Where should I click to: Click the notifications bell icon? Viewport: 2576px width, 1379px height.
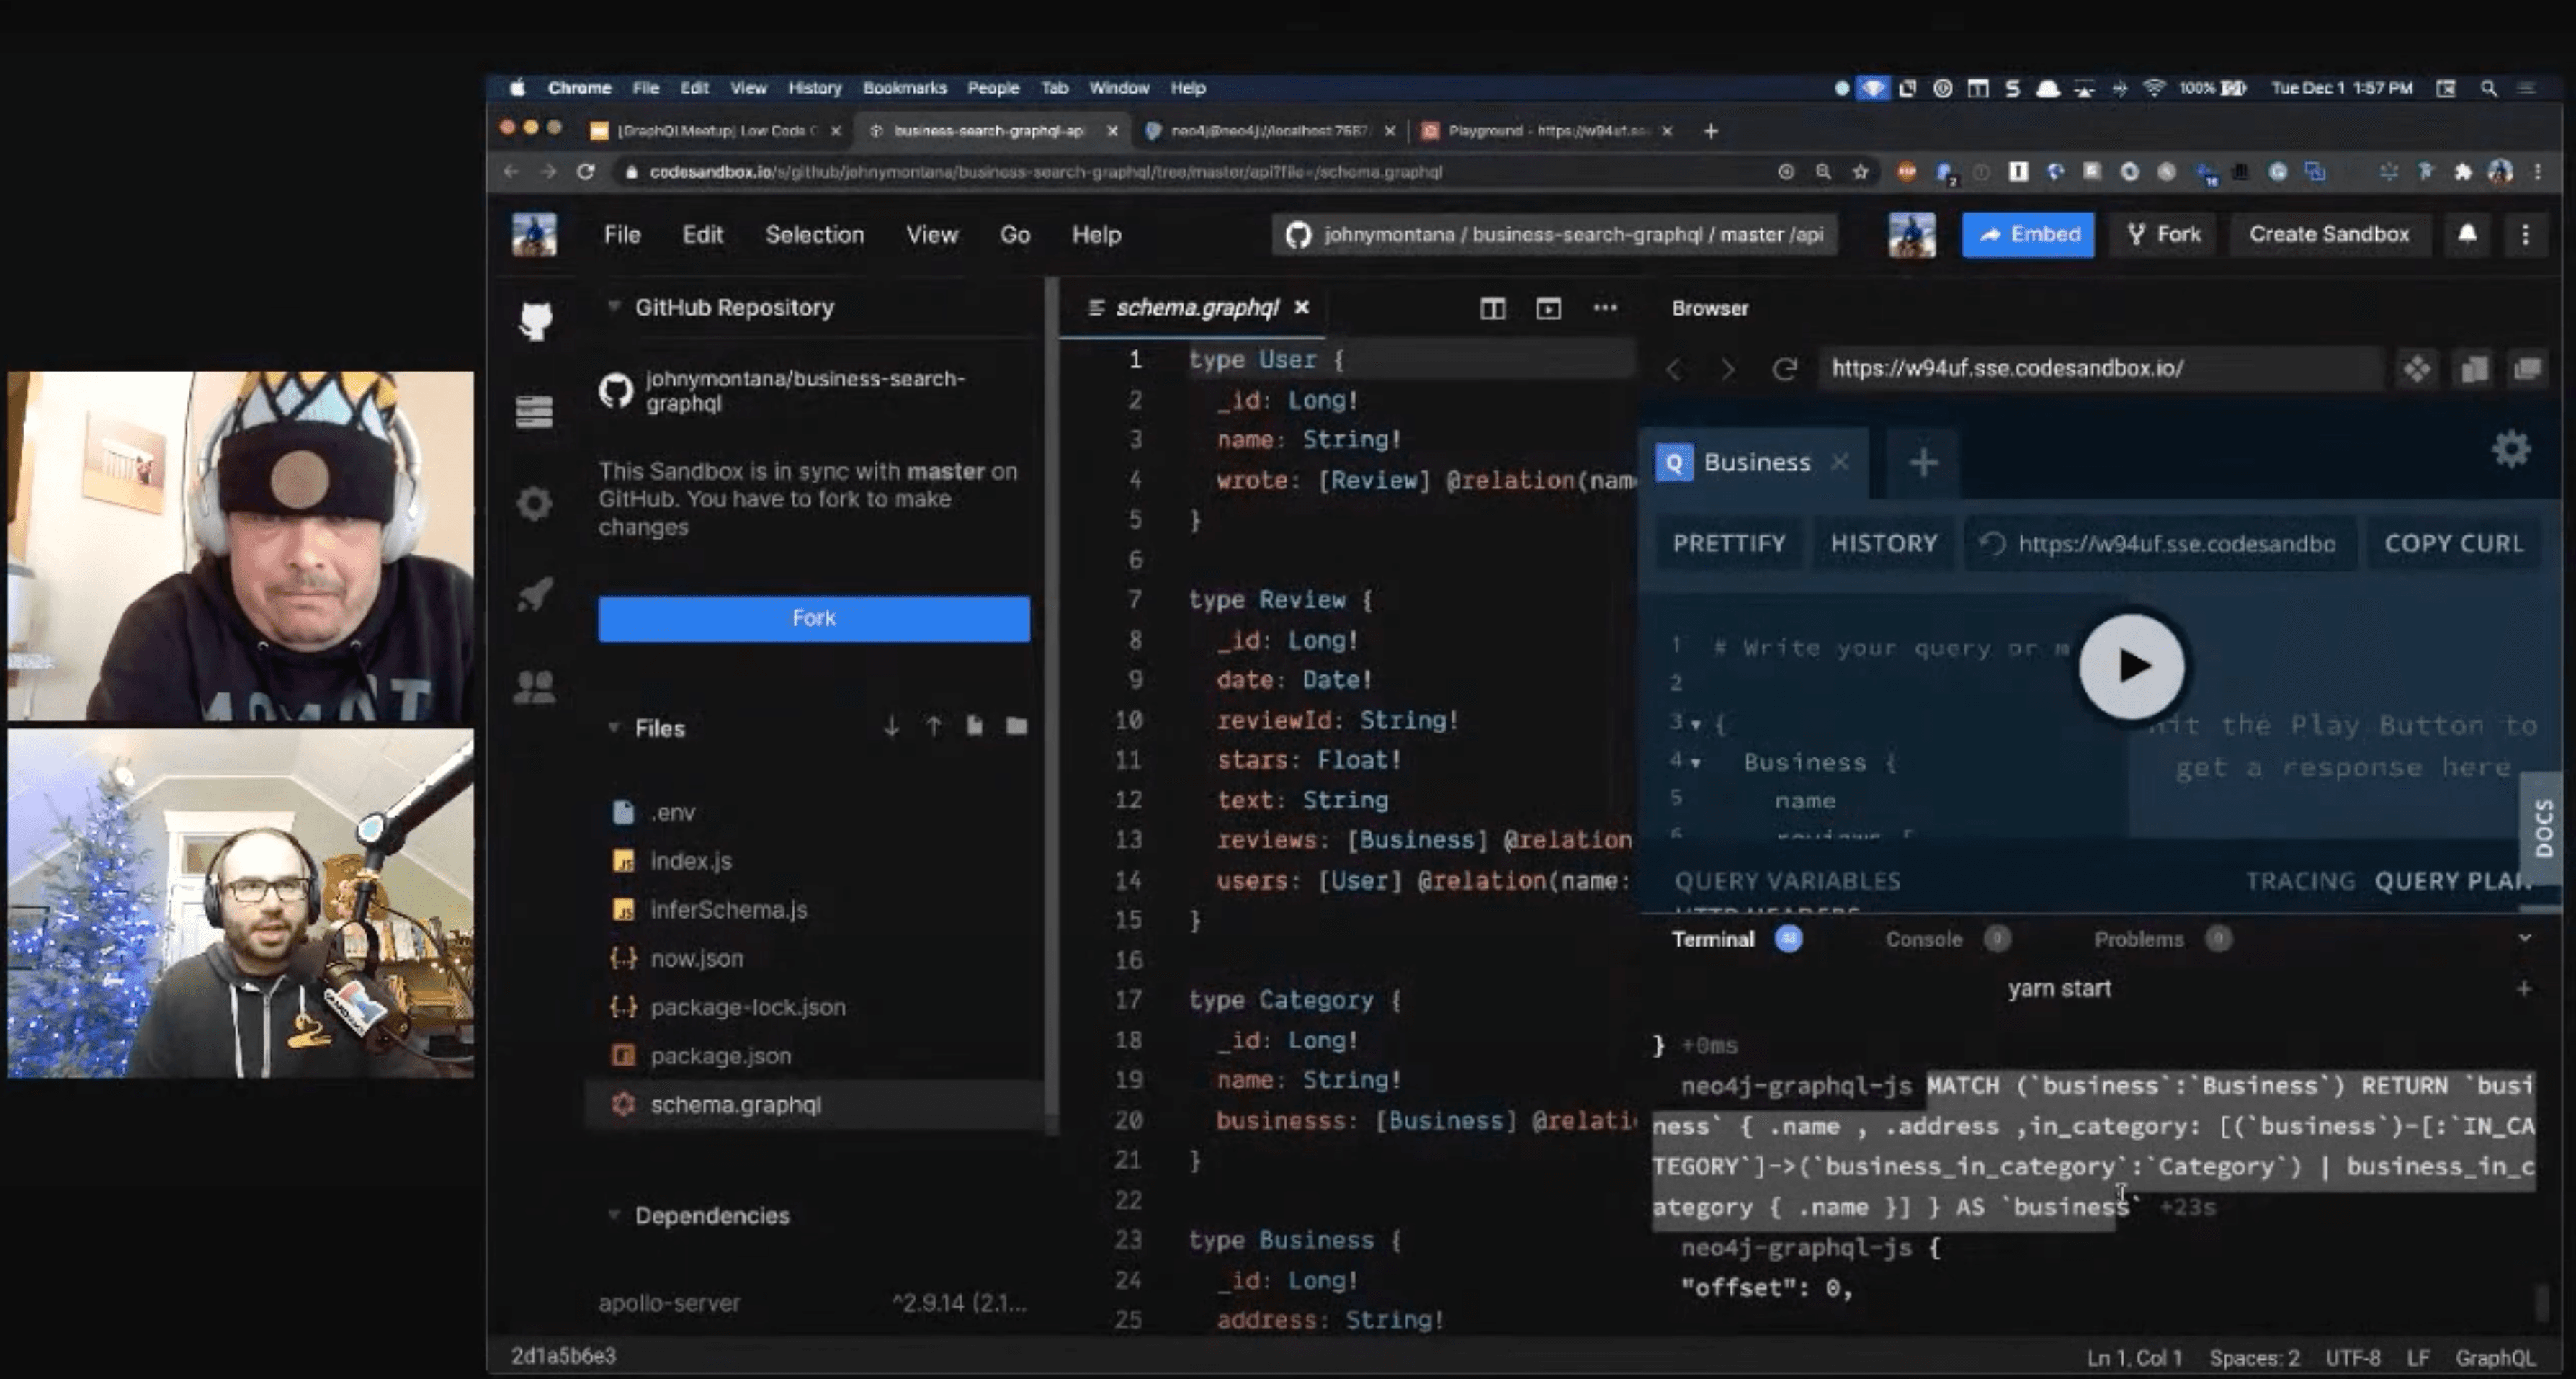pyautogui.click(x=2467, y=234)
